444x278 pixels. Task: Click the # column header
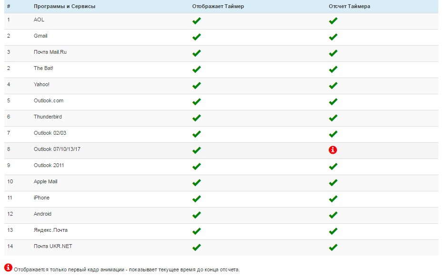tap(9, 6)
